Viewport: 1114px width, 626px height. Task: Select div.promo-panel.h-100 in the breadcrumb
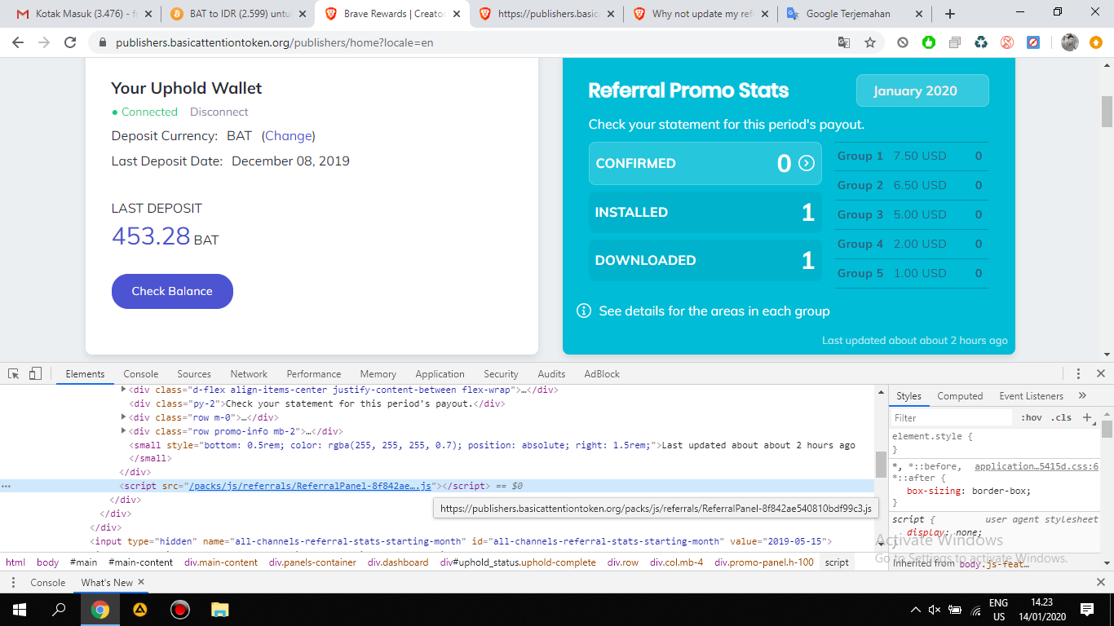[764, 562]
